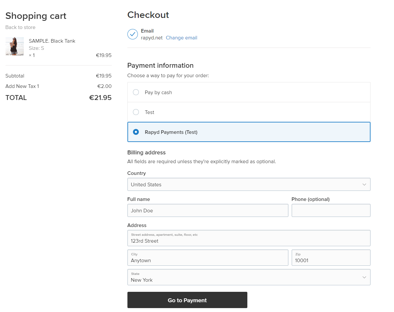This screenshot has width=394, height=312.
Task: Click the chevron arrow in the Country field
Action: click(x=364, y=184)
